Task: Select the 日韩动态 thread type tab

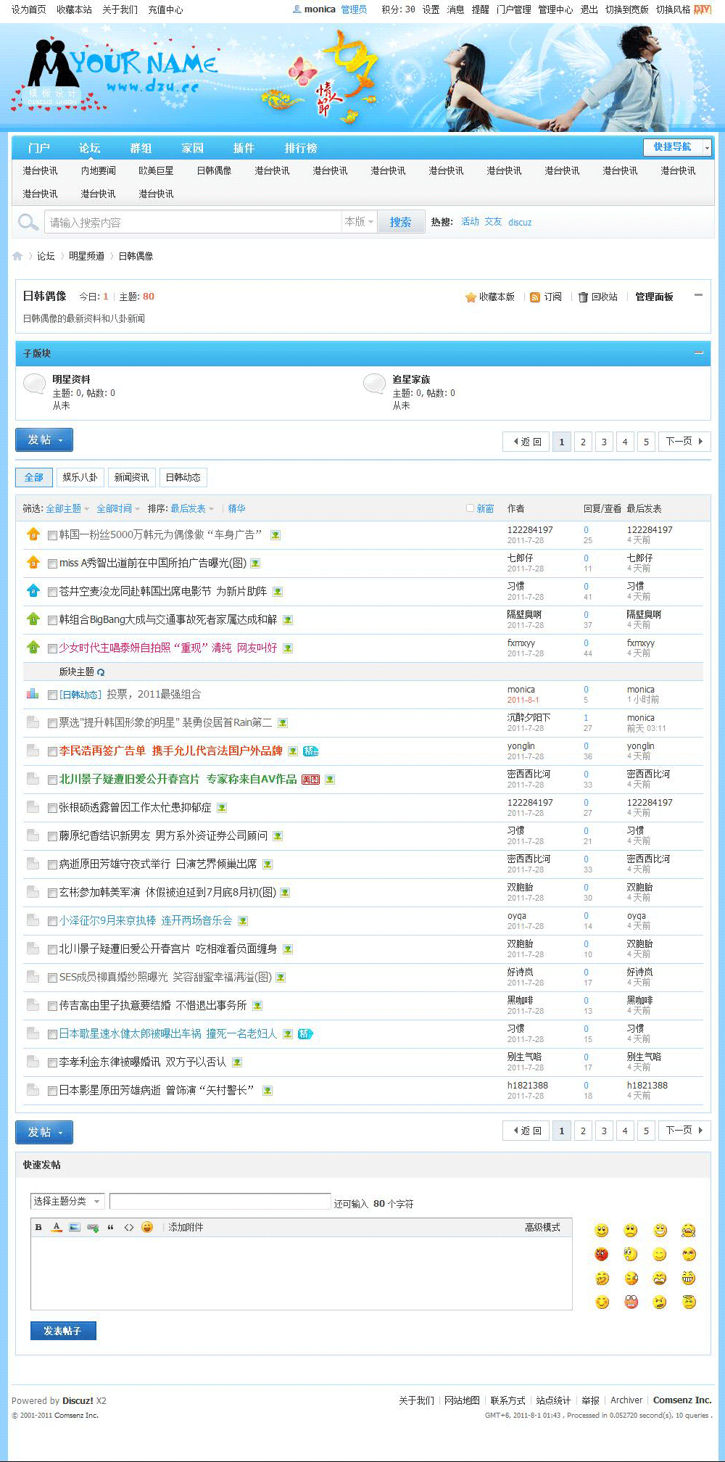Action: 183,477
